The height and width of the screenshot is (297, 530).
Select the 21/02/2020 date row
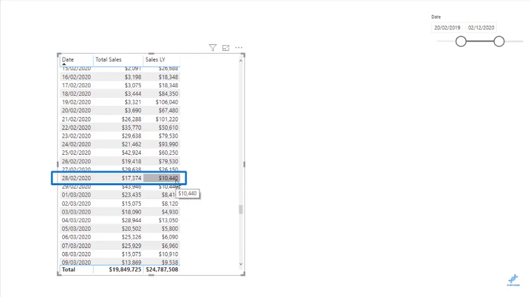(x=120, y=119)
